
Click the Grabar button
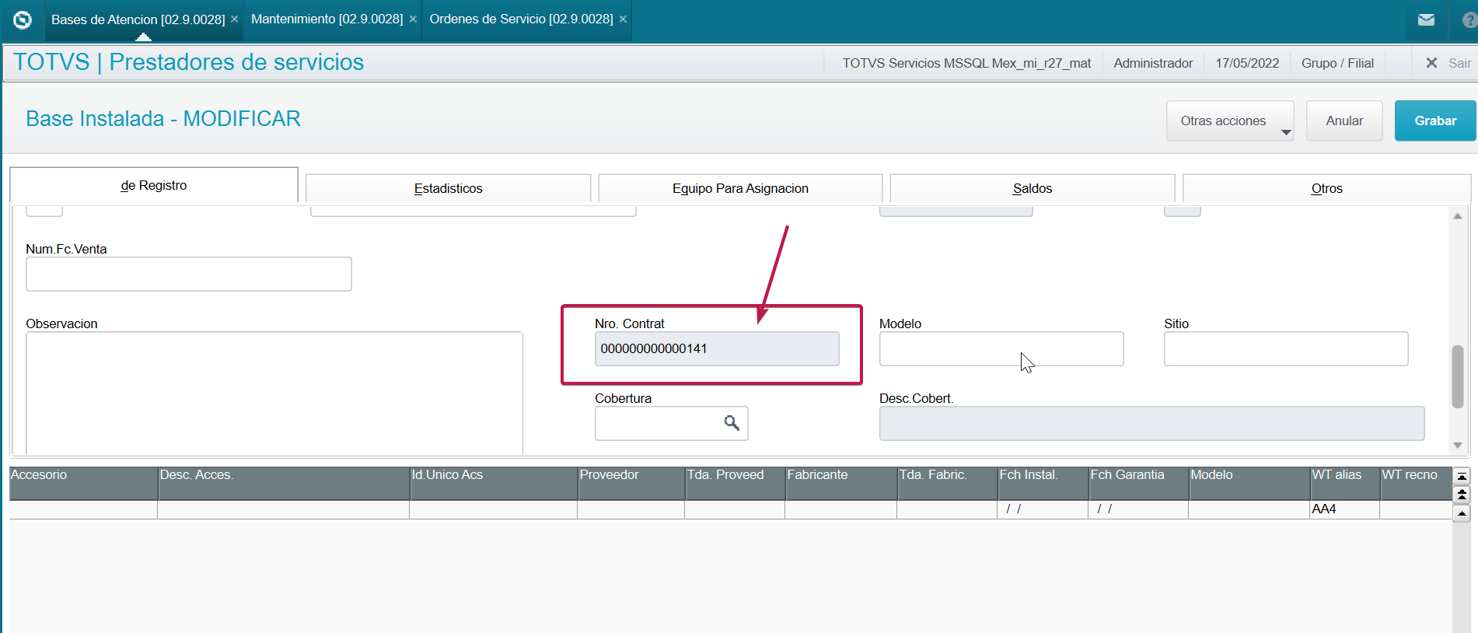1435,121
